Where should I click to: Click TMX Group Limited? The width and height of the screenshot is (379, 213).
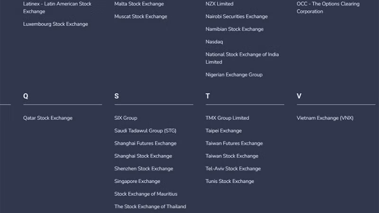pos(227,118)
